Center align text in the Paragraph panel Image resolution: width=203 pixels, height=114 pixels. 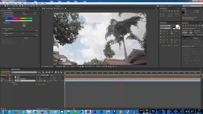click(x=164, y=11)
